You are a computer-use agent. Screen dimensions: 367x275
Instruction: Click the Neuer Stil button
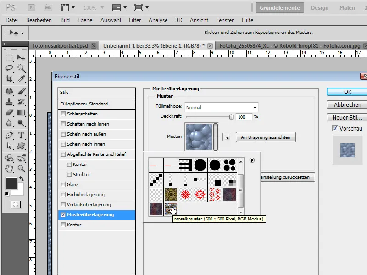coord(347,117)
